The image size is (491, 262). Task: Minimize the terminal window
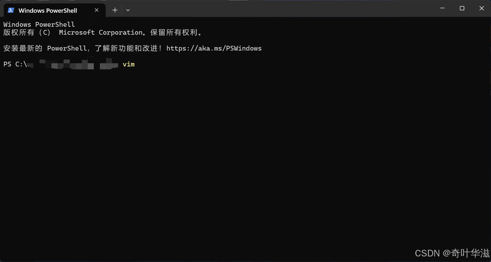tap(442, 8)
